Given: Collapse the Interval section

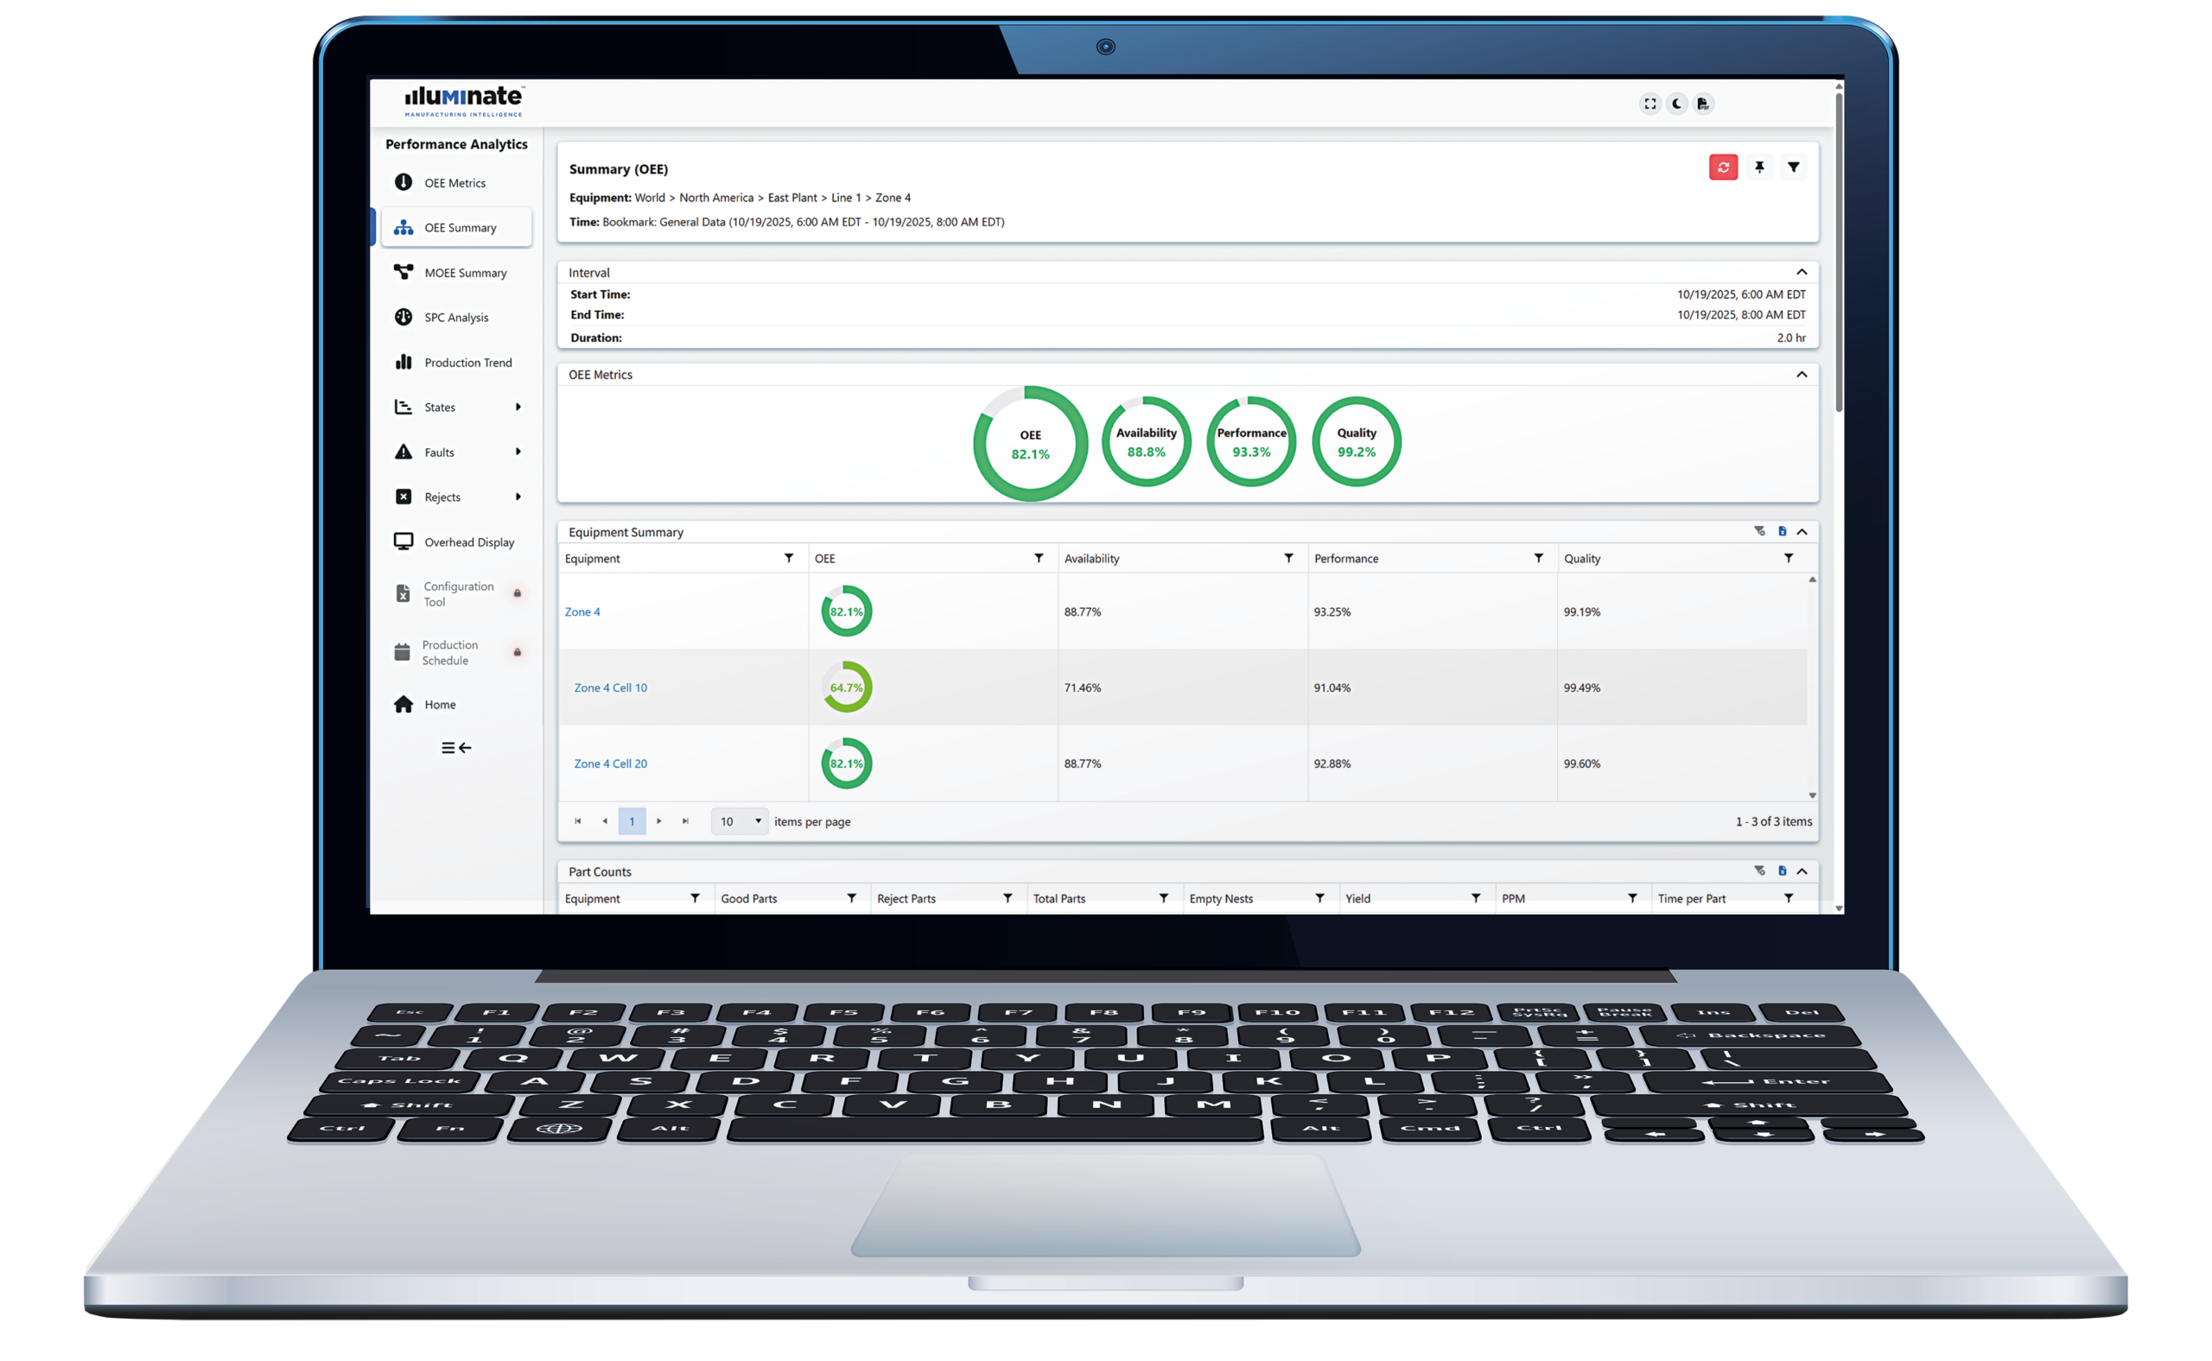Looking at the screenshot, I should pyautogui.click(x=1802, y=272).
